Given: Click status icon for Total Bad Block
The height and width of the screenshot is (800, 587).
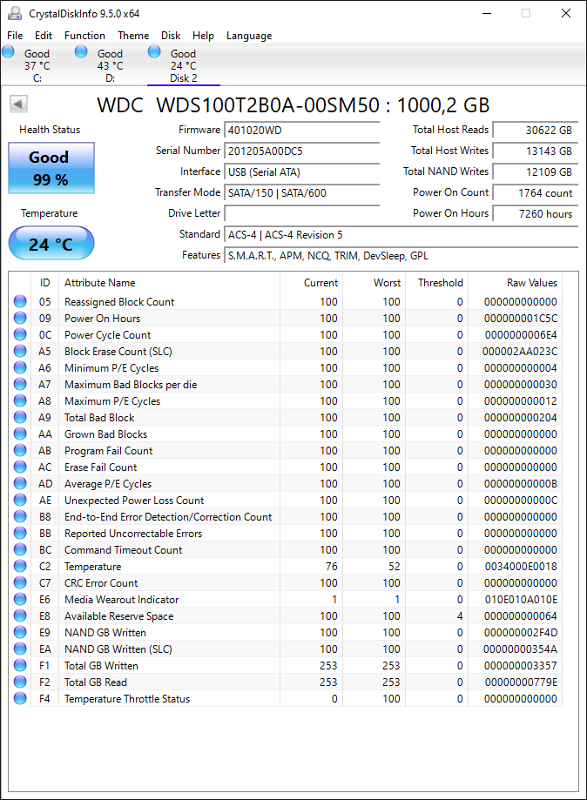Looking at the screenshot, I should click(20, 417).
